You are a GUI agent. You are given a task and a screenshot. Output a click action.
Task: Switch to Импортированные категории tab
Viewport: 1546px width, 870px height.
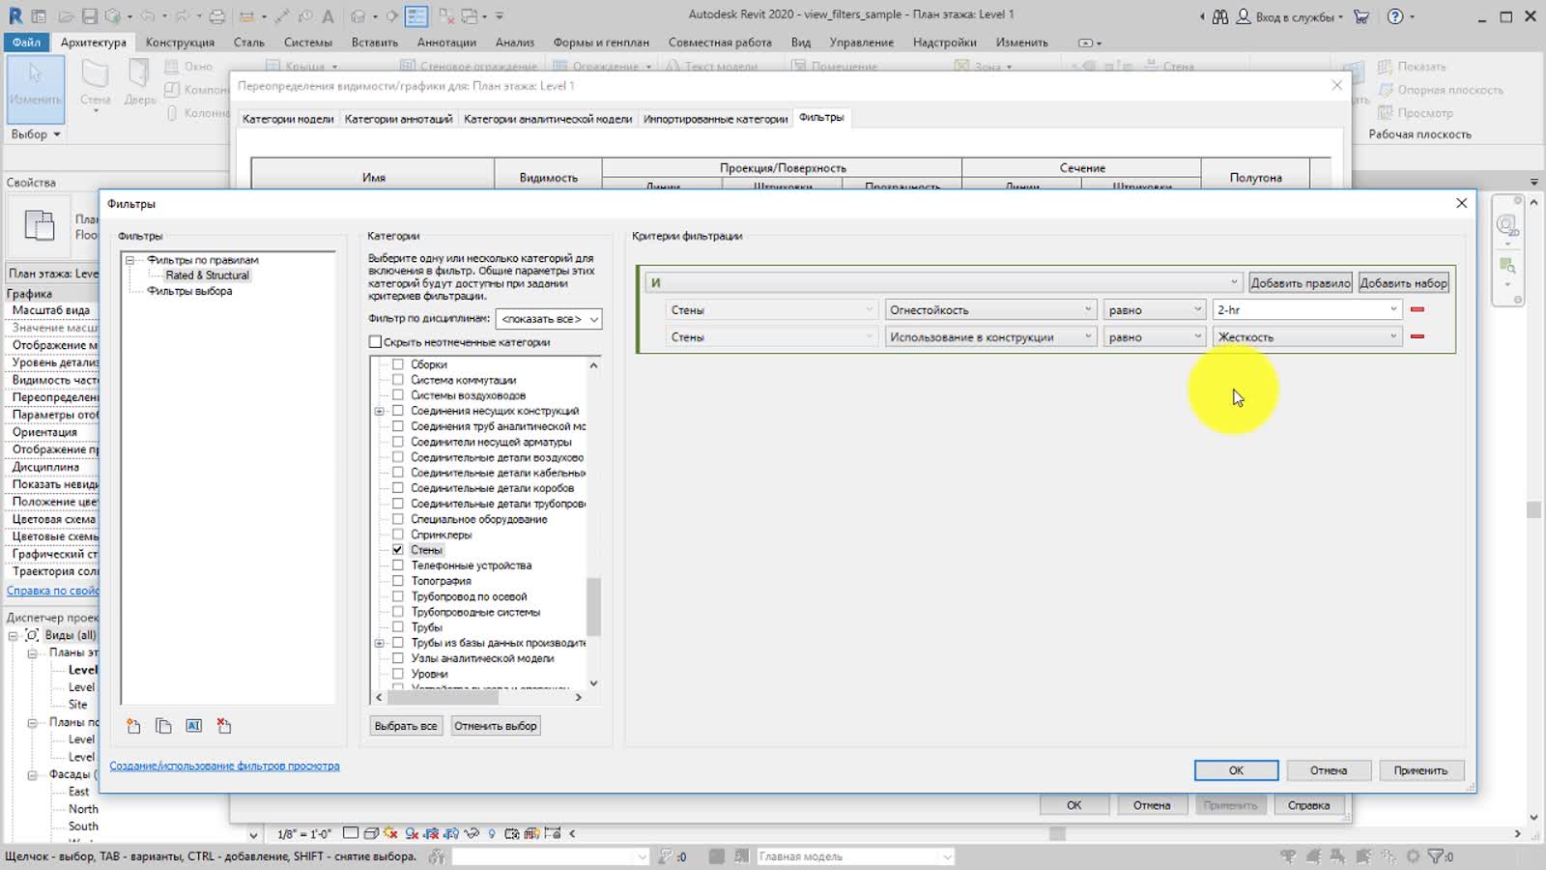click(715, 119)
